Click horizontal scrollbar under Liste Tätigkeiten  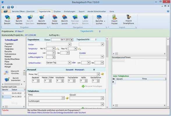pos(139,105)
